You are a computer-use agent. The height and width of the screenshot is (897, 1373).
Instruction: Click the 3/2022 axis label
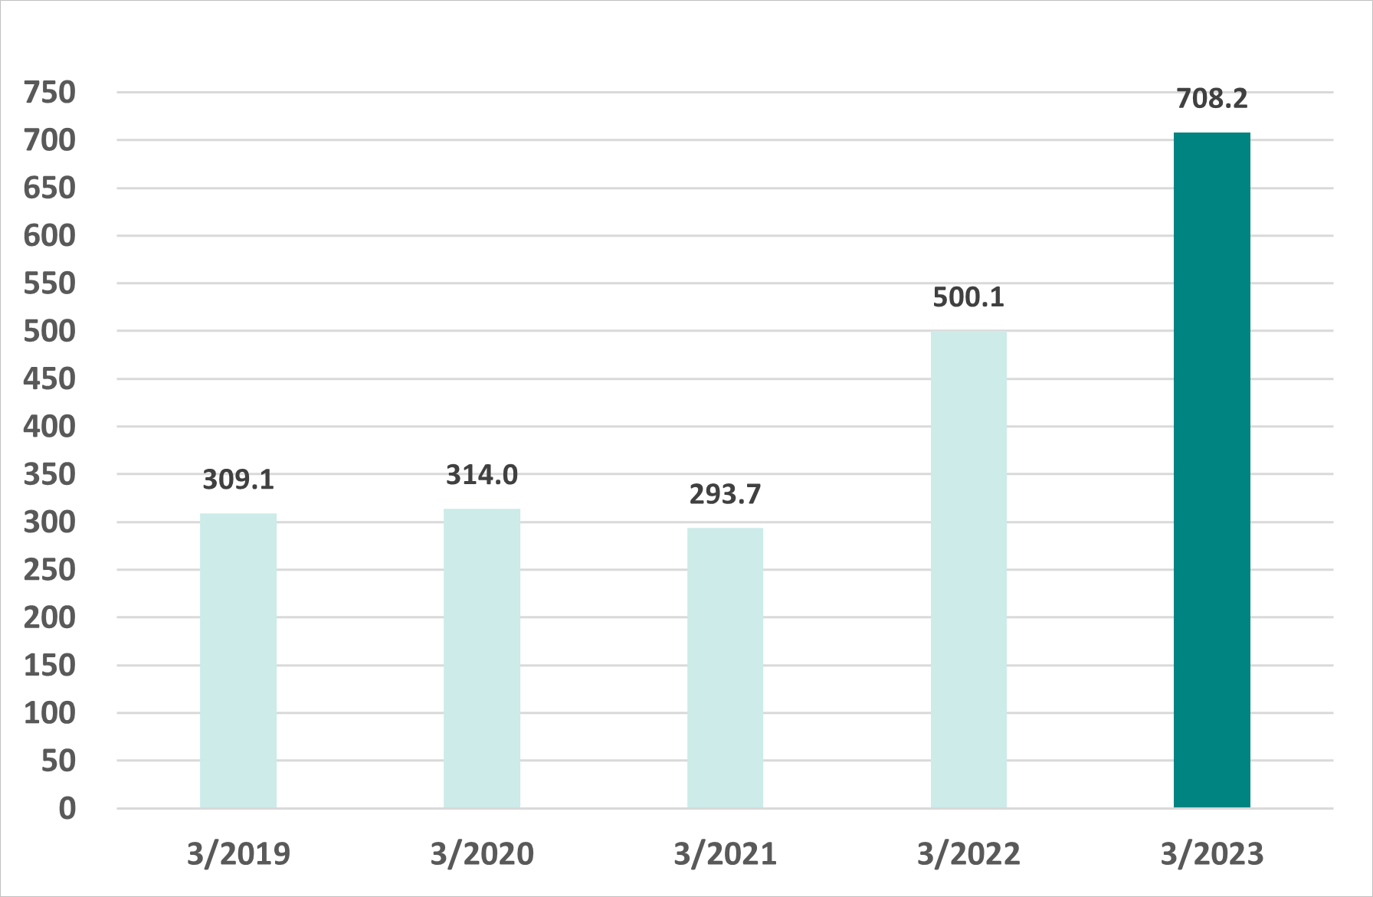(968, 854)
